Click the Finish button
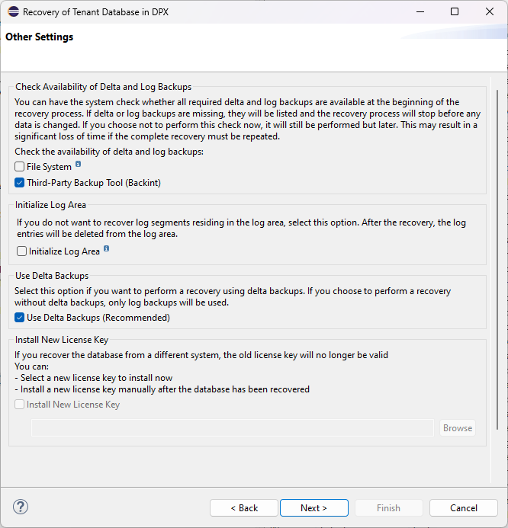 [x=388, y=508]
